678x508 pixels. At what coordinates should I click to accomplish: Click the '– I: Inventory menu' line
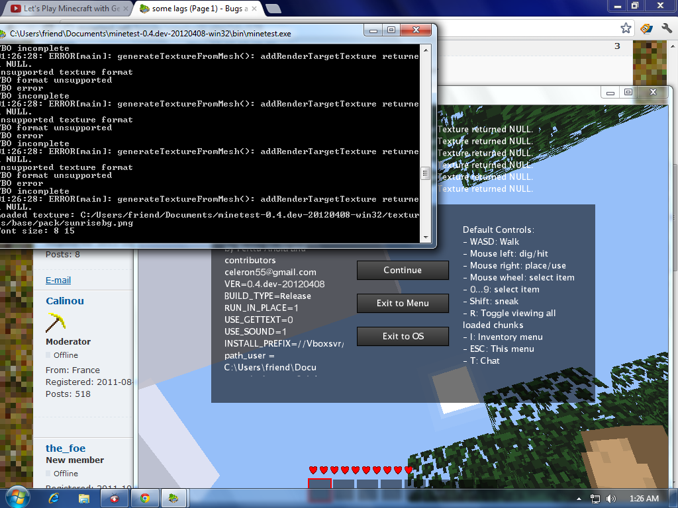point(503,337)
